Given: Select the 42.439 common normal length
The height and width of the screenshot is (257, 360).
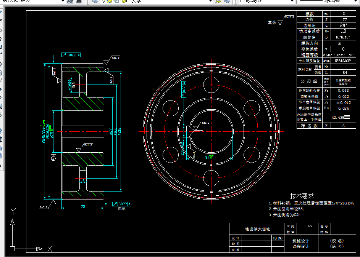Looking at the screenshot, I should pyautogui.click(x=338, y=117).
